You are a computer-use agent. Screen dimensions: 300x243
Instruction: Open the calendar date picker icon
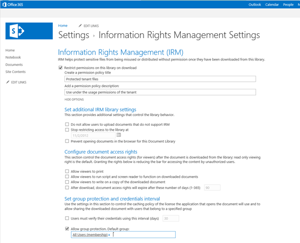118,135
